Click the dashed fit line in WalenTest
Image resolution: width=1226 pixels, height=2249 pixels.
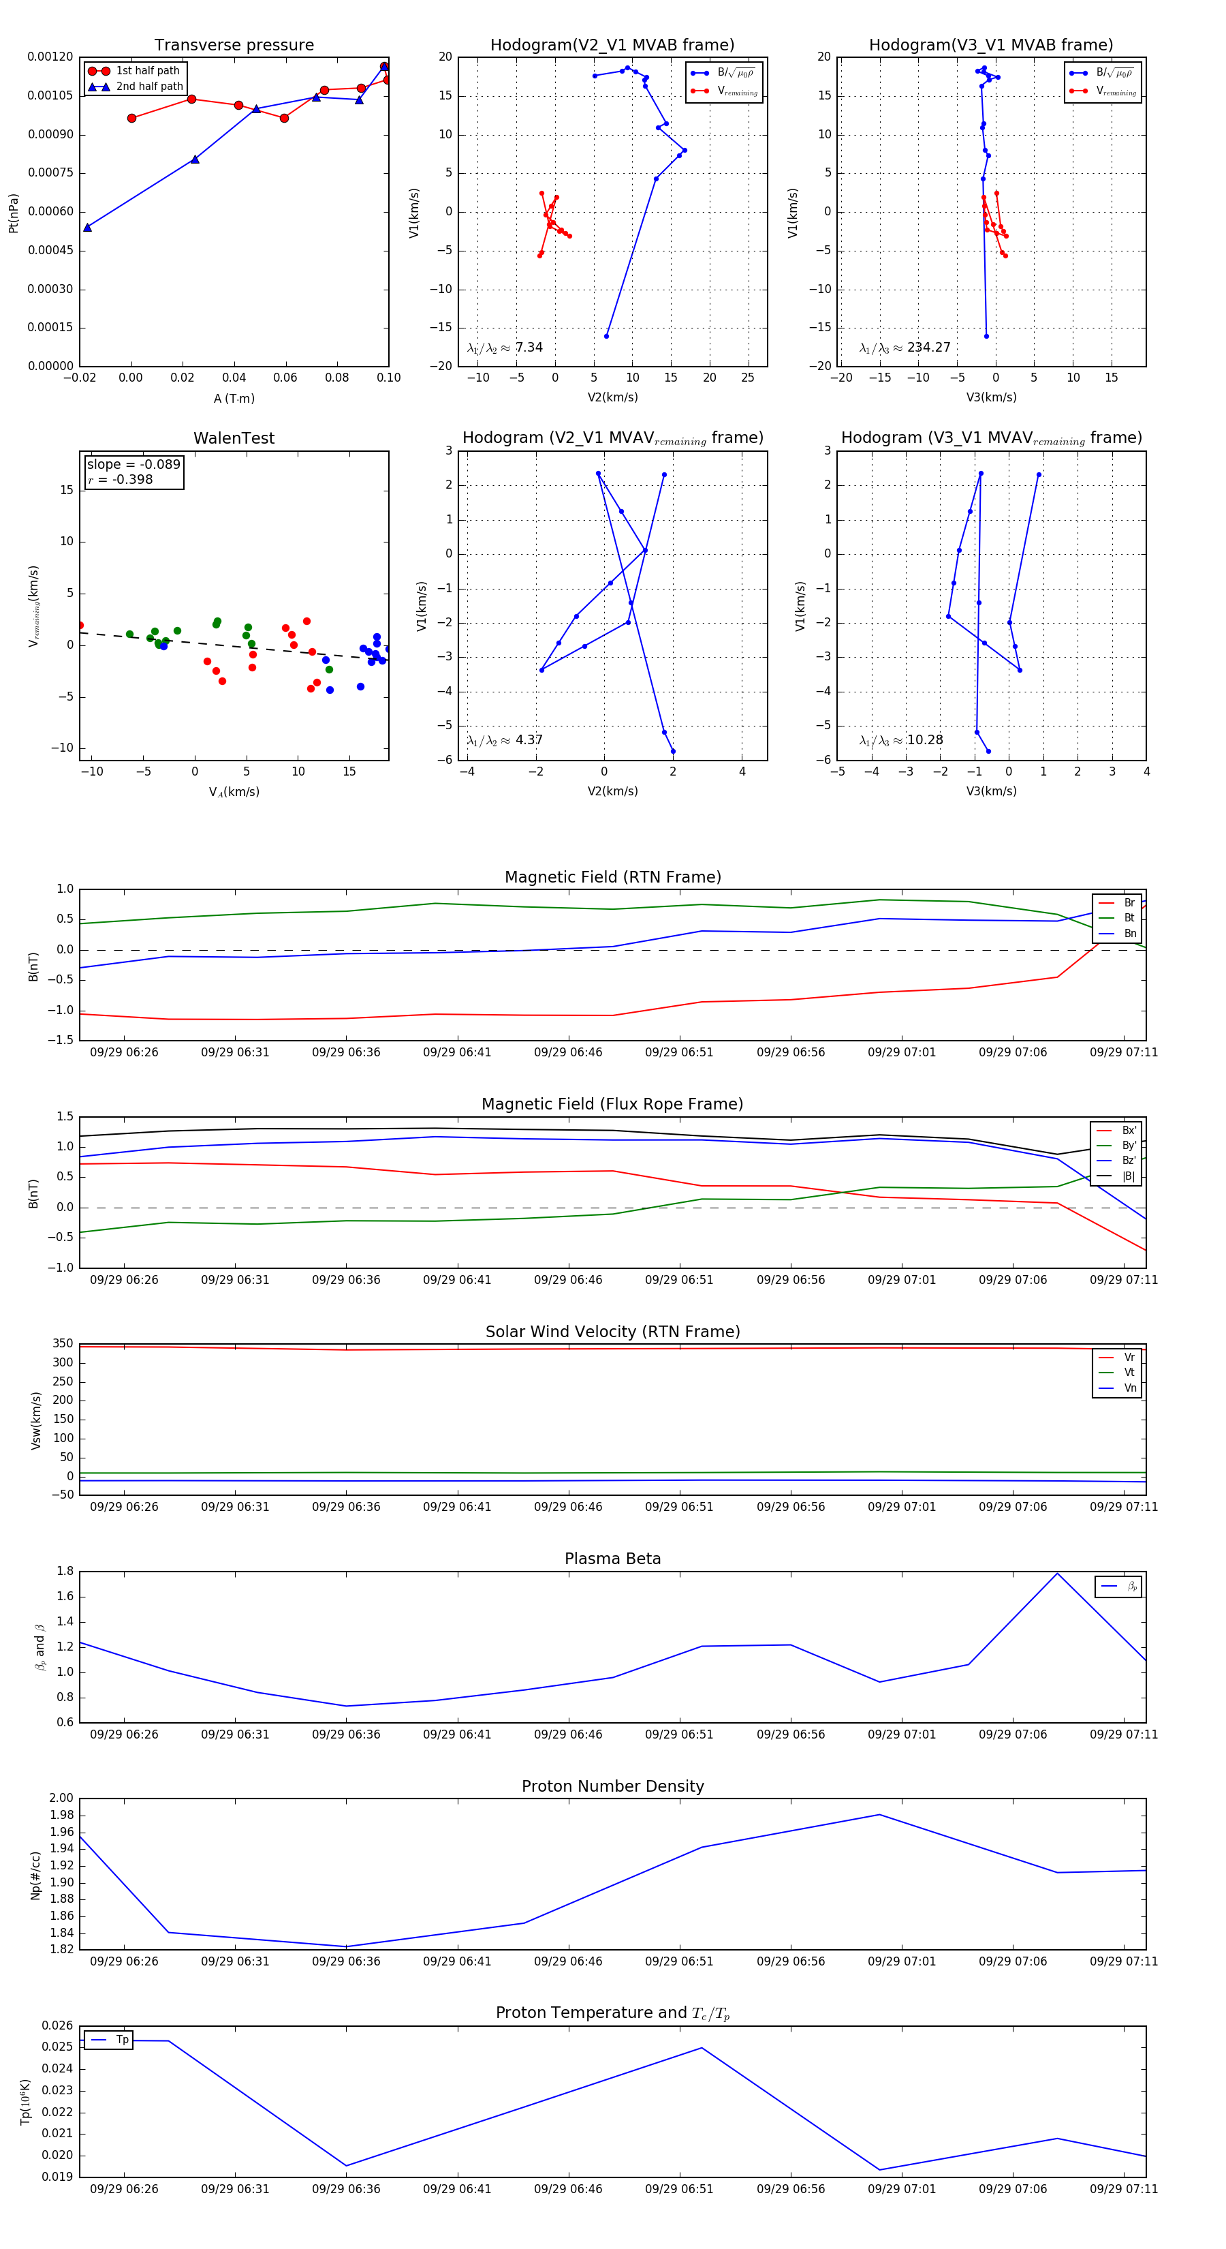coord(234,646)
